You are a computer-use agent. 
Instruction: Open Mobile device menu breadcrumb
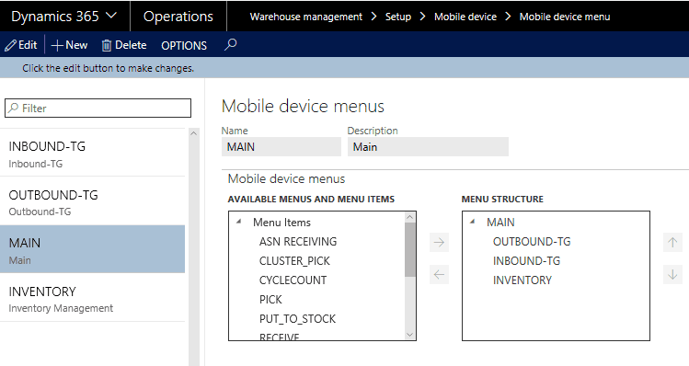tap(565, 17)
